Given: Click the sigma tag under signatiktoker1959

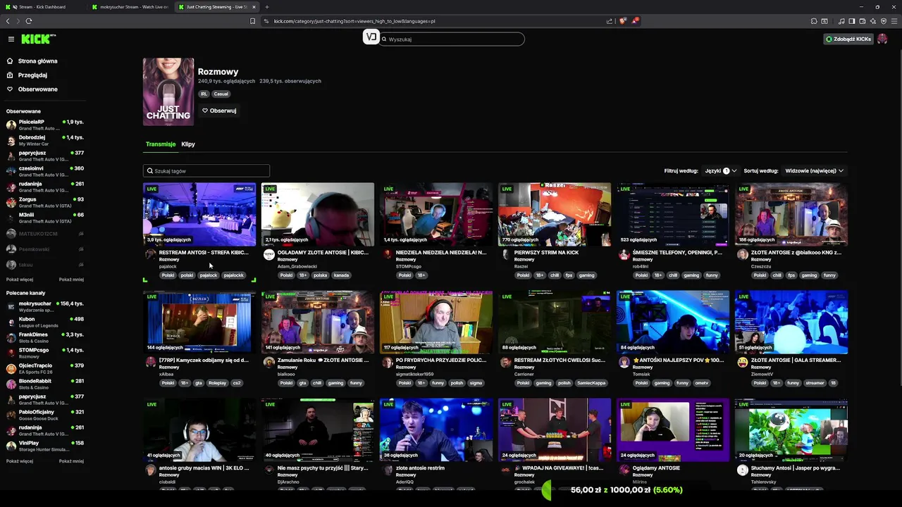Looking at the screenshot, I should click(x=476, y=383).
